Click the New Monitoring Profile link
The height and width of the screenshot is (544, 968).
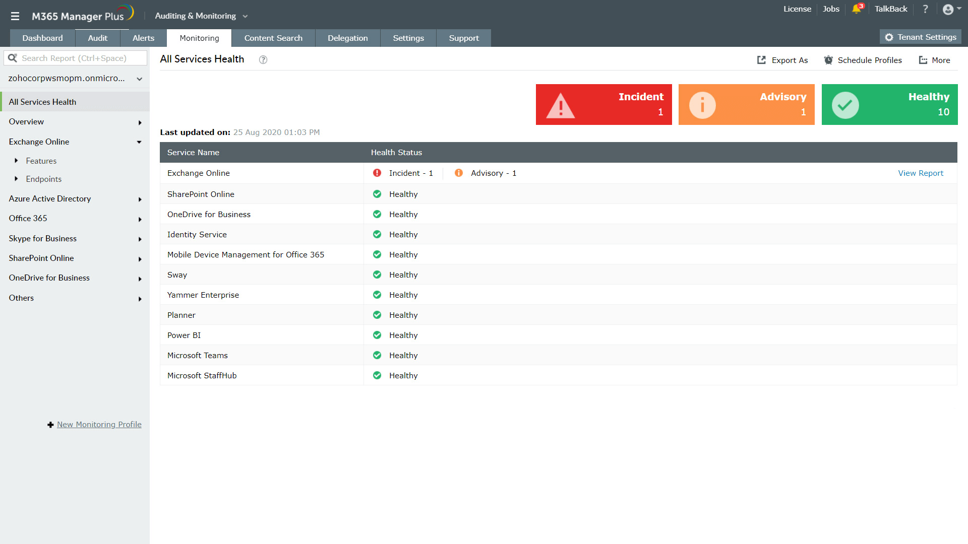point(99,425)
